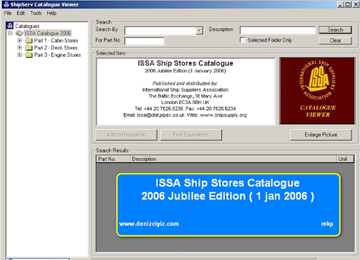360x260 pixels.
Task: Click the Part 3 Engine Stores folder icon
Action: [29, 55]
